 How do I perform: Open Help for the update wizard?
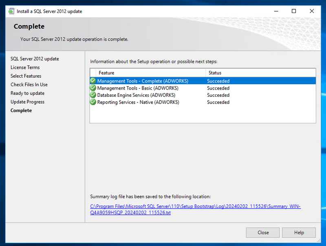pos(299,233)
